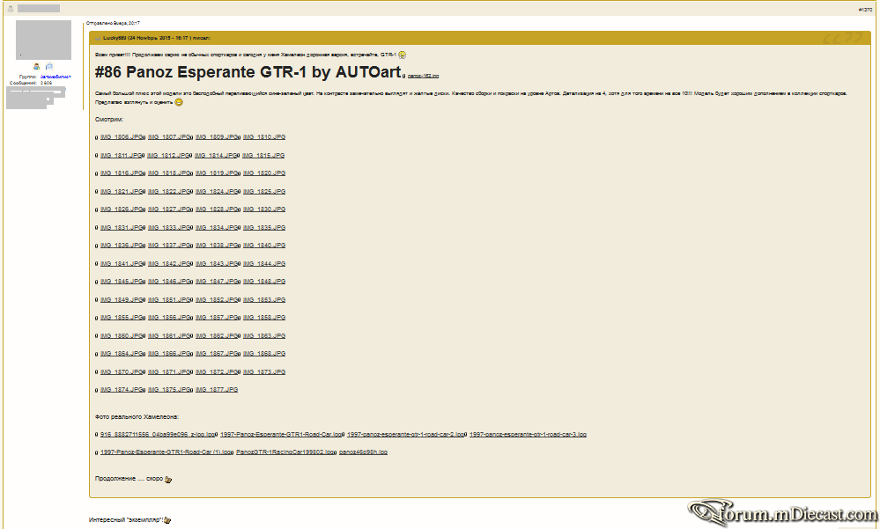The image size is (880, 529).
Task: Click the post timestamp "Отправлено Вчера, 20:17"
Action: point(114,23)
